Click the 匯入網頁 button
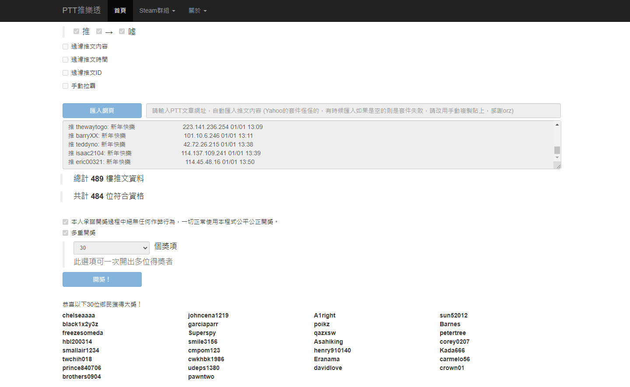This screenshot has width=630, height=387. [102, 111]
